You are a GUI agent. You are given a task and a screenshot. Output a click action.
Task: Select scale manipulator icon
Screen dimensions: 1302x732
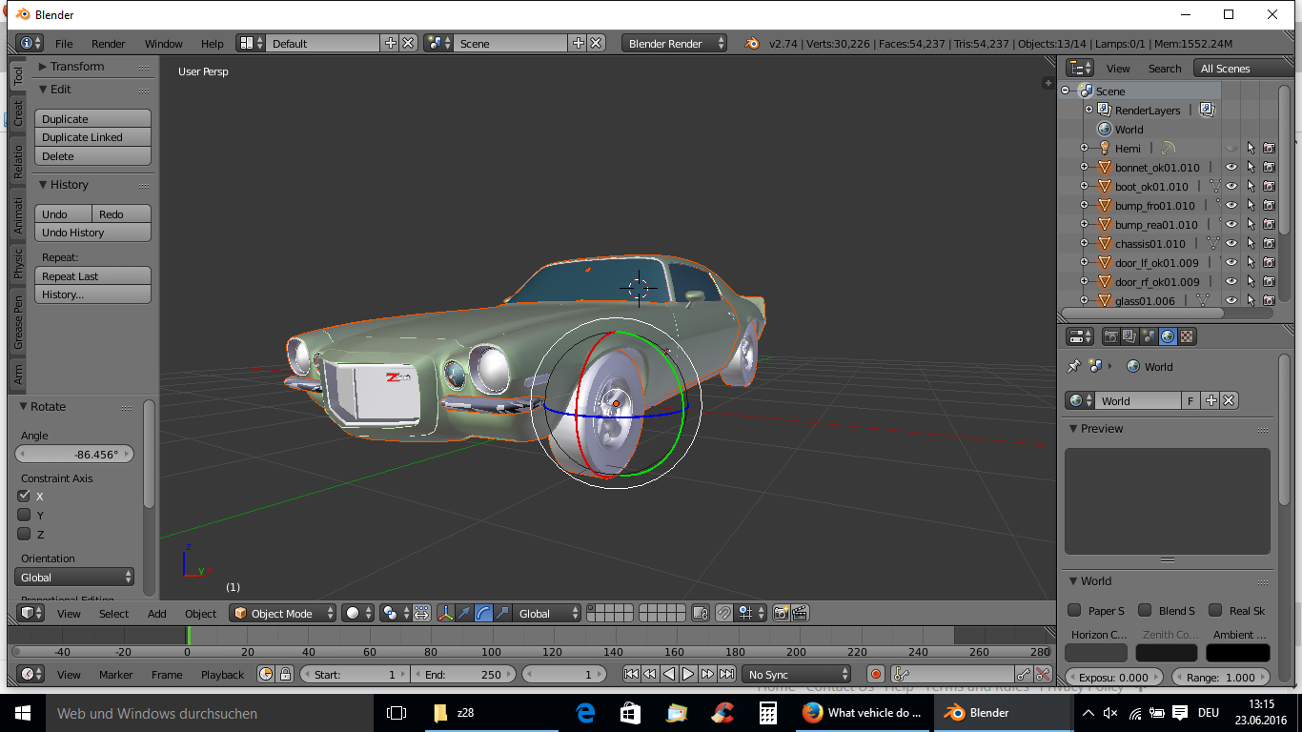pos(502,614)
